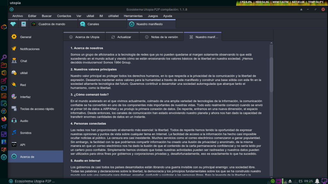Switch to the Canales tab
The image size is (328, 184).
pos(93,24)
